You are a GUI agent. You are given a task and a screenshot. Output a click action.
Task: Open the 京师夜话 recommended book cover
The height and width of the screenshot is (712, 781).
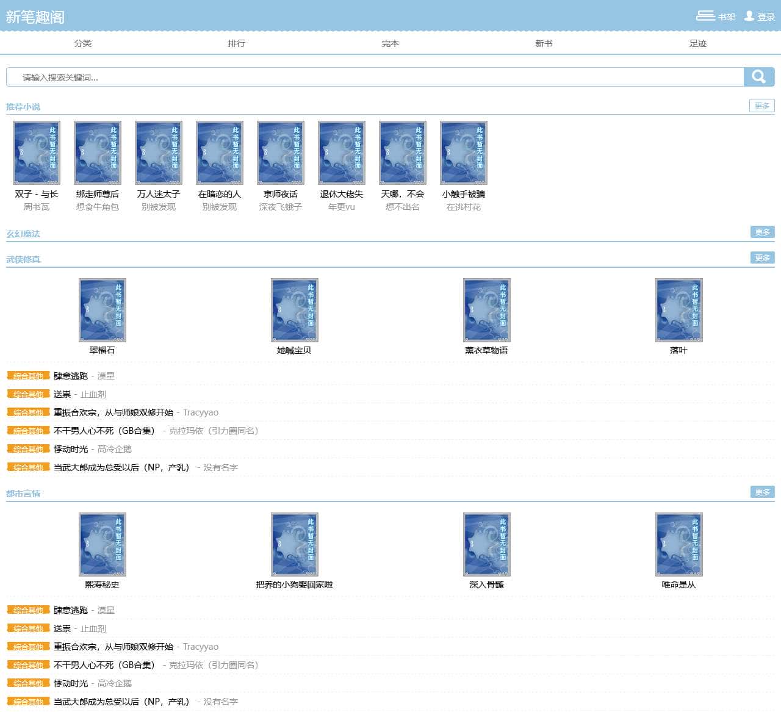click(281, 153)
